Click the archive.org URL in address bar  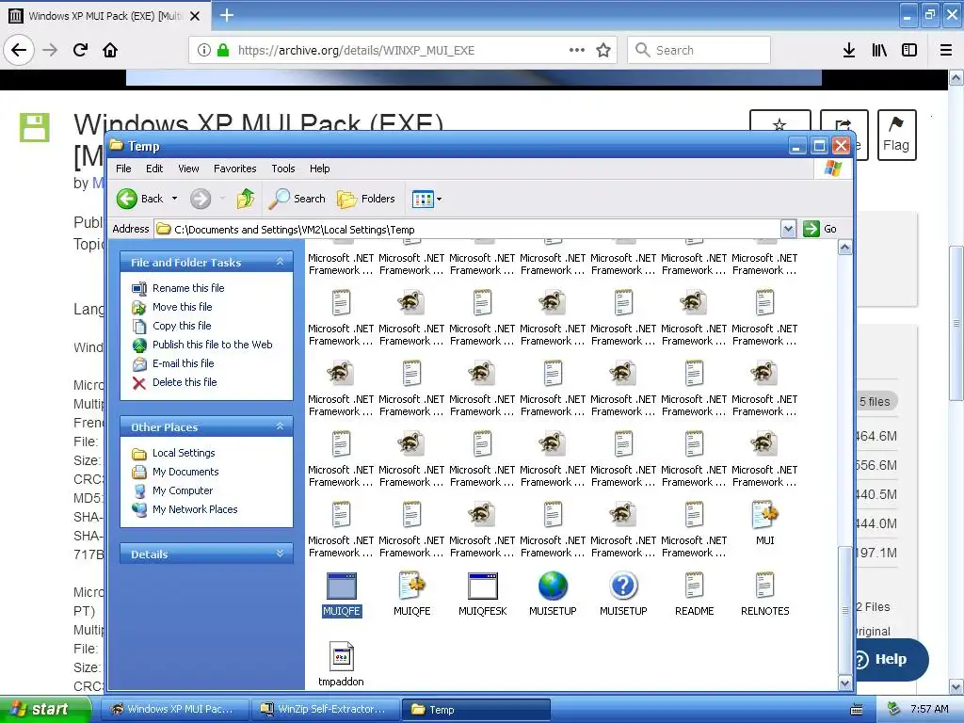click(356, 51)
